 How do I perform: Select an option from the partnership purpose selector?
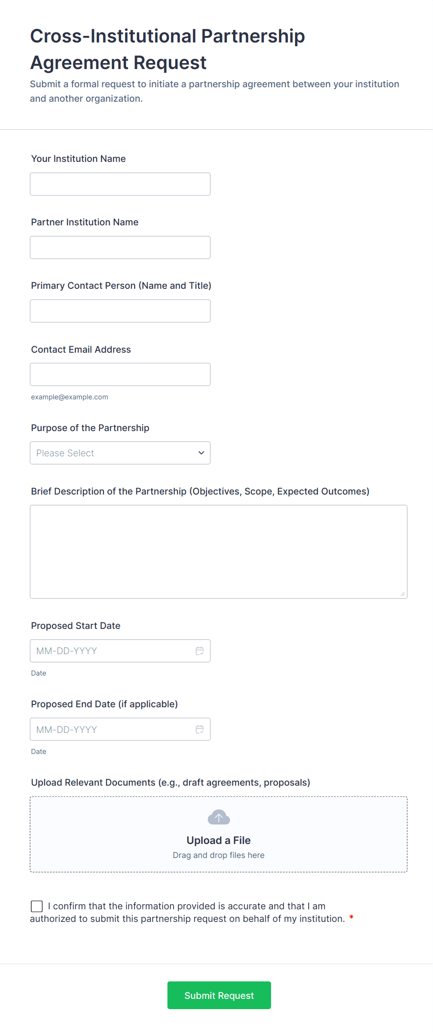[120, 453]
